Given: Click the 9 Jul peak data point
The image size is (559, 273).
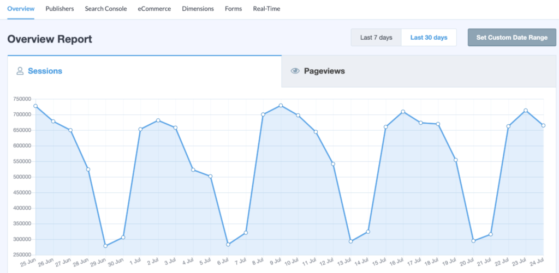Looking at the screenshot, I should 281,105.
